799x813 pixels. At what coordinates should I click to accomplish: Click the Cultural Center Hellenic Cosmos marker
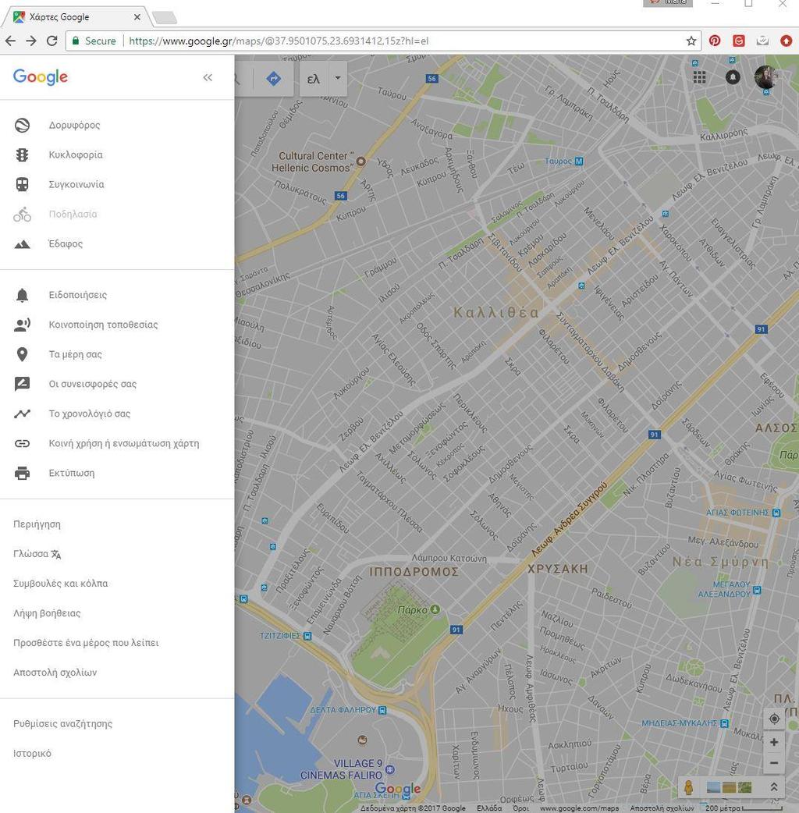360,162
